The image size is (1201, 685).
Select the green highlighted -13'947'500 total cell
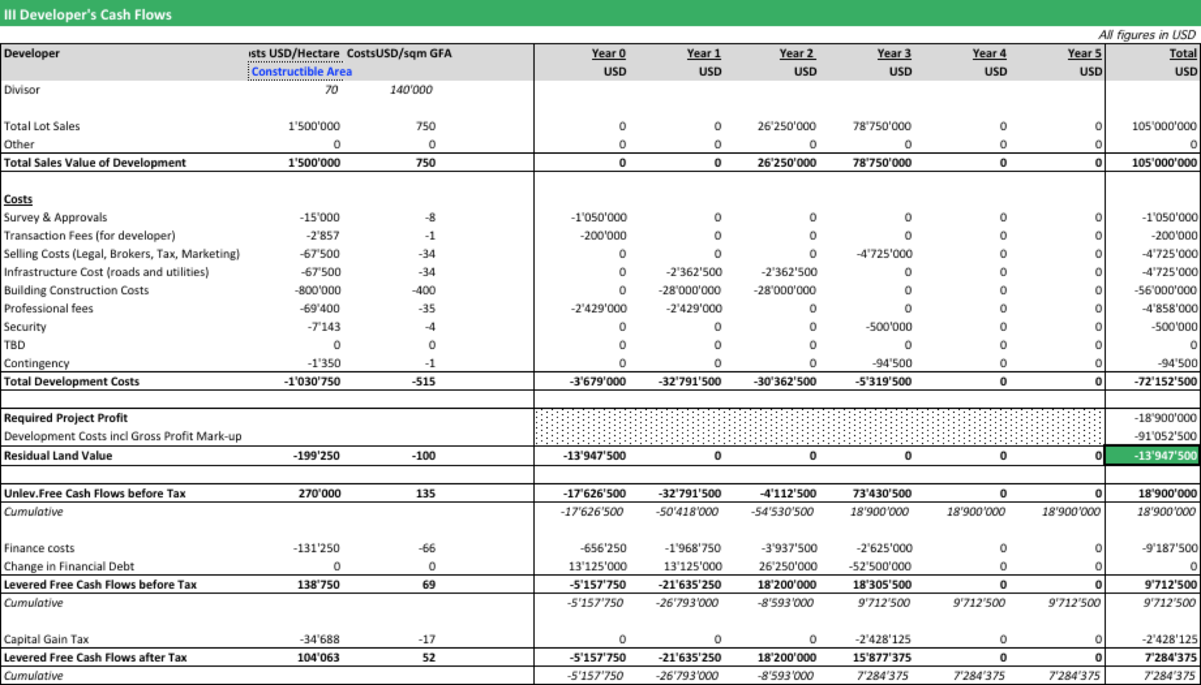pos(1153,455)
